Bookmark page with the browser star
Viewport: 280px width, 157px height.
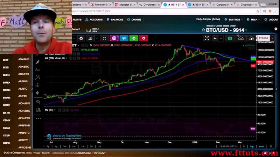tap(258, 11)
